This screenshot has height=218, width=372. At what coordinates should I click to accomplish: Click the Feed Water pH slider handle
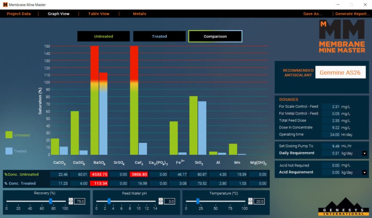(109, 201)
